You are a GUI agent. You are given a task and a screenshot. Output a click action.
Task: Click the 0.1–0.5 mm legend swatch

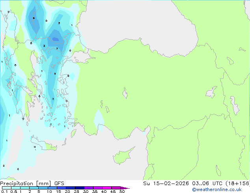7,188
